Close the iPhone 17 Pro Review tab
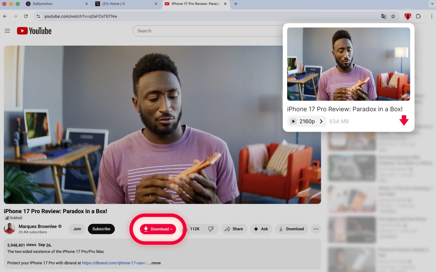This screenshot has width=436, height=272. click(x=225, y=4)
